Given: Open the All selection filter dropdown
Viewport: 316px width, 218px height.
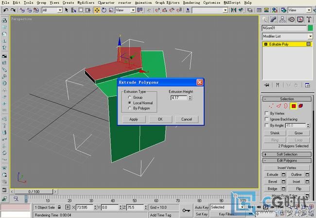Looking at the screenshot, I should point(60,10).
